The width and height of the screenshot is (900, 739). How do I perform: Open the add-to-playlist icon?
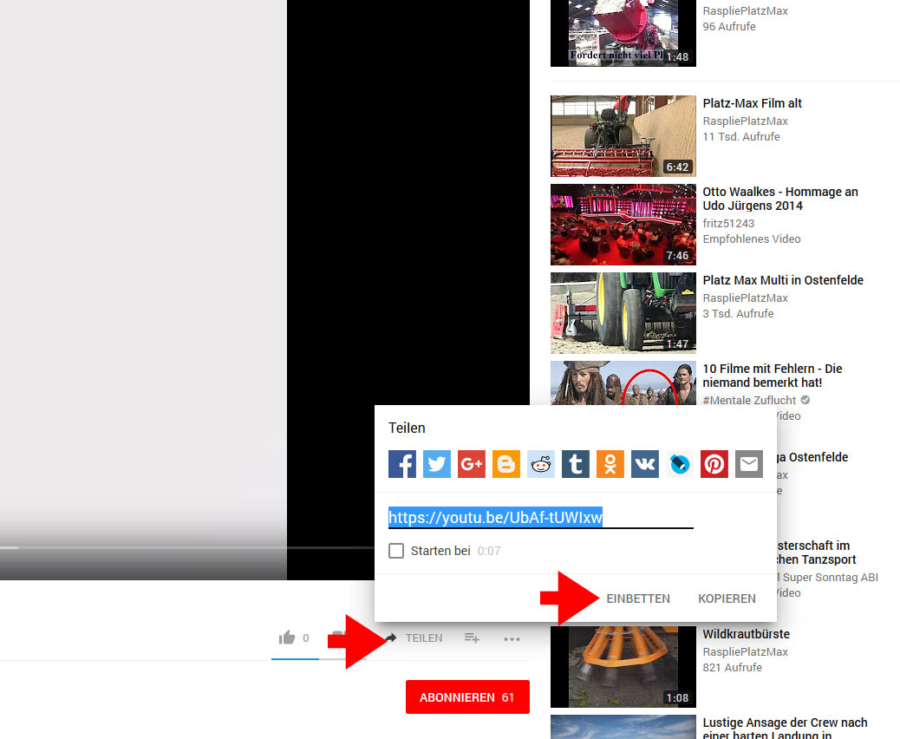472,638
